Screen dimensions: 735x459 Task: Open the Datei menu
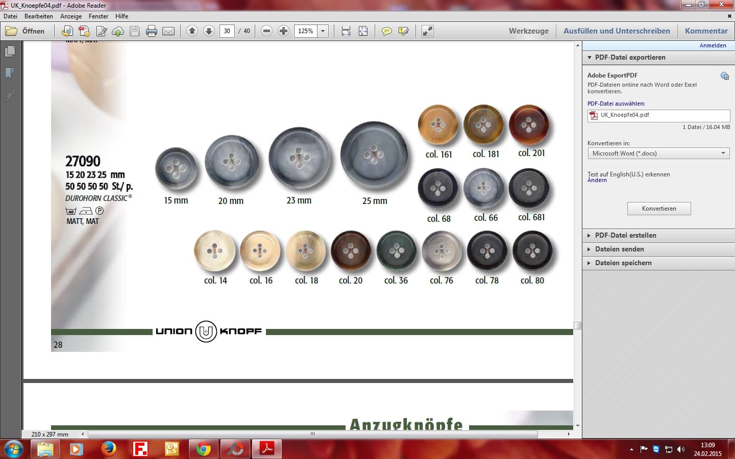click(10, 16)
